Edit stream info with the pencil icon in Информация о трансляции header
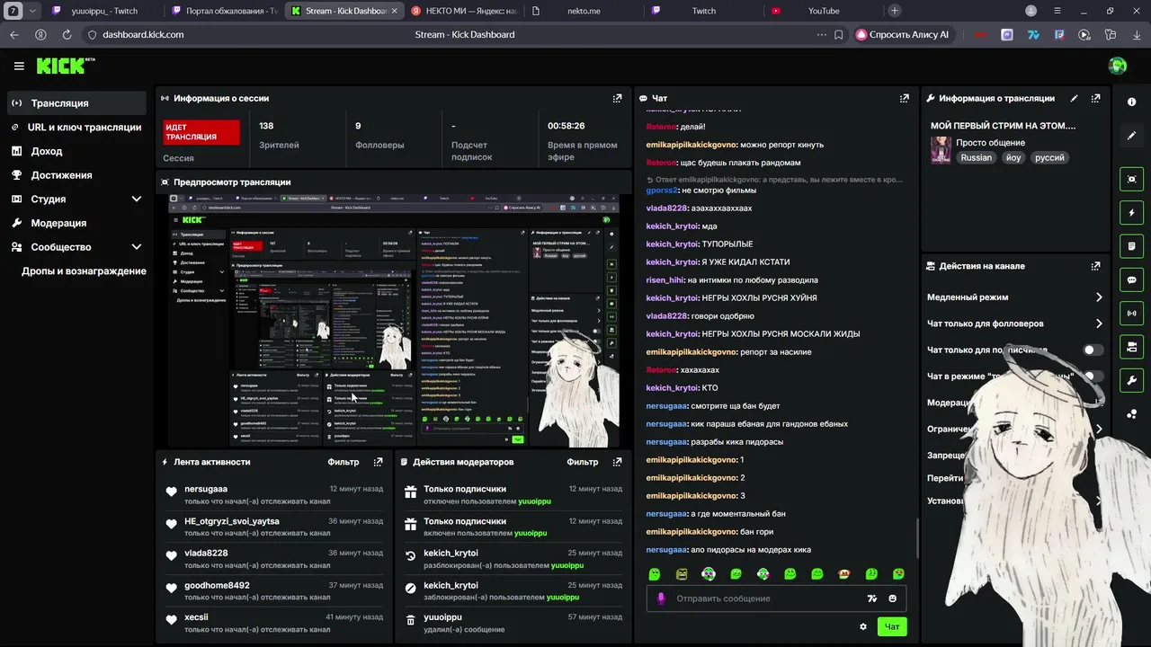Image resolution: width=1151 pixels, height=647 pixels. pos(1074,98)
